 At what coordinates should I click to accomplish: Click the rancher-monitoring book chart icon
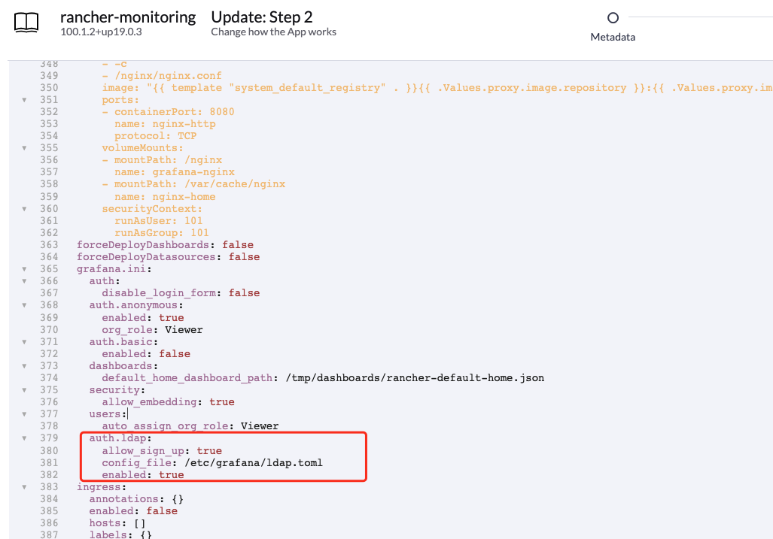[26, 23]
